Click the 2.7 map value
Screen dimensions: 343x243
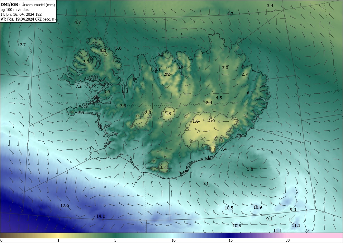point(245,74)
